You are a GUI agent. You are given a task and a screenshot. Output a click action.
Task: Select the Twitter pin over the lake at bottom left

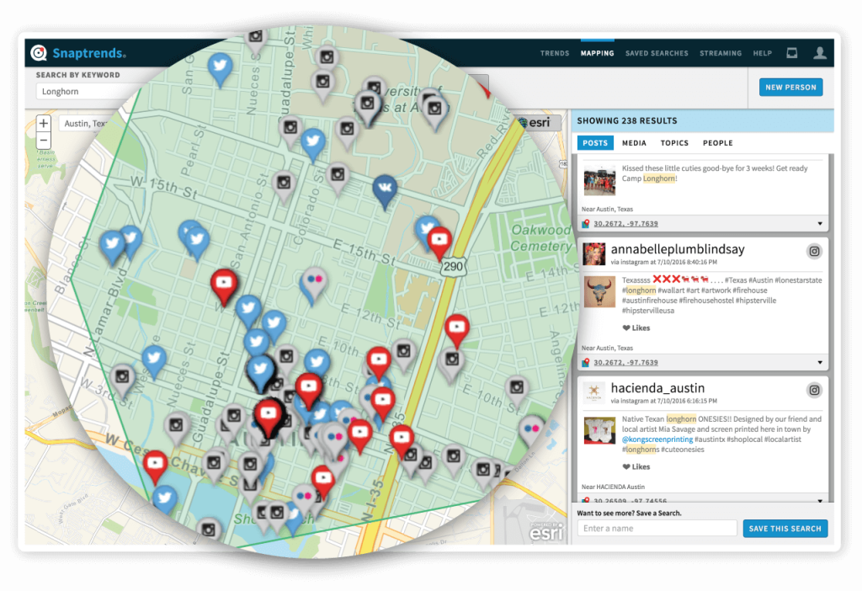(164, 500)
